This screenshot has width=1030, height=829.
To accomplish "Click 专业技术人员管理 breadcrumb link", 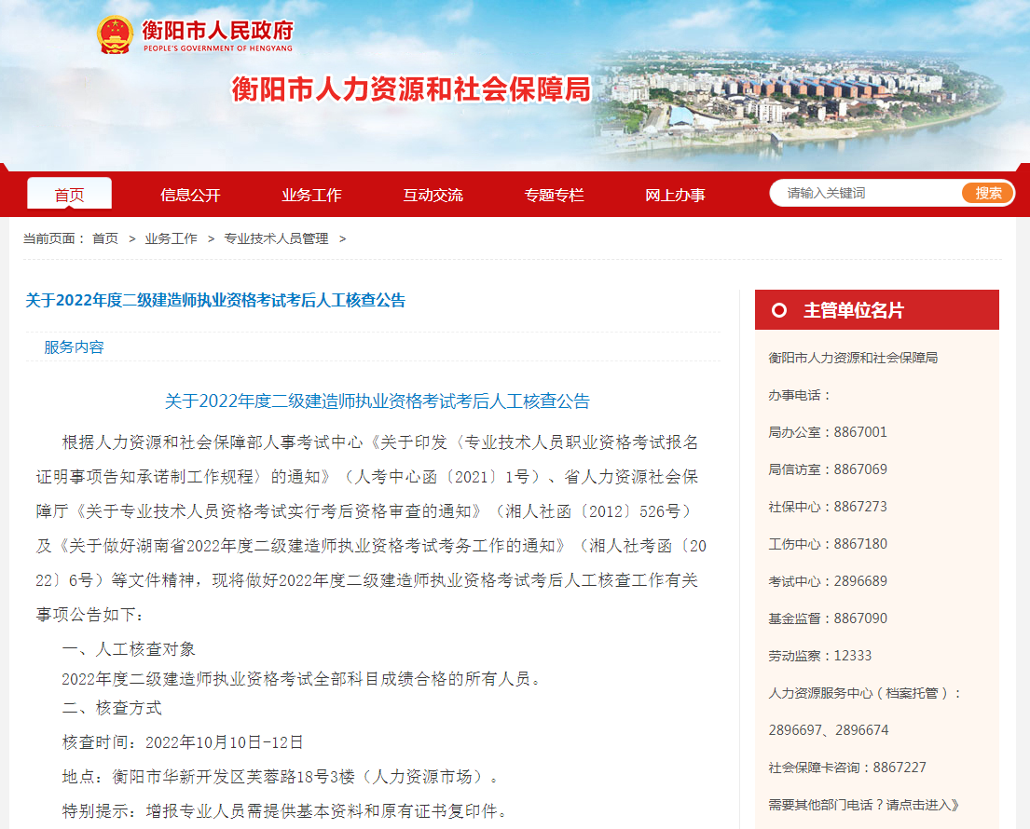I will click(276, 238).
